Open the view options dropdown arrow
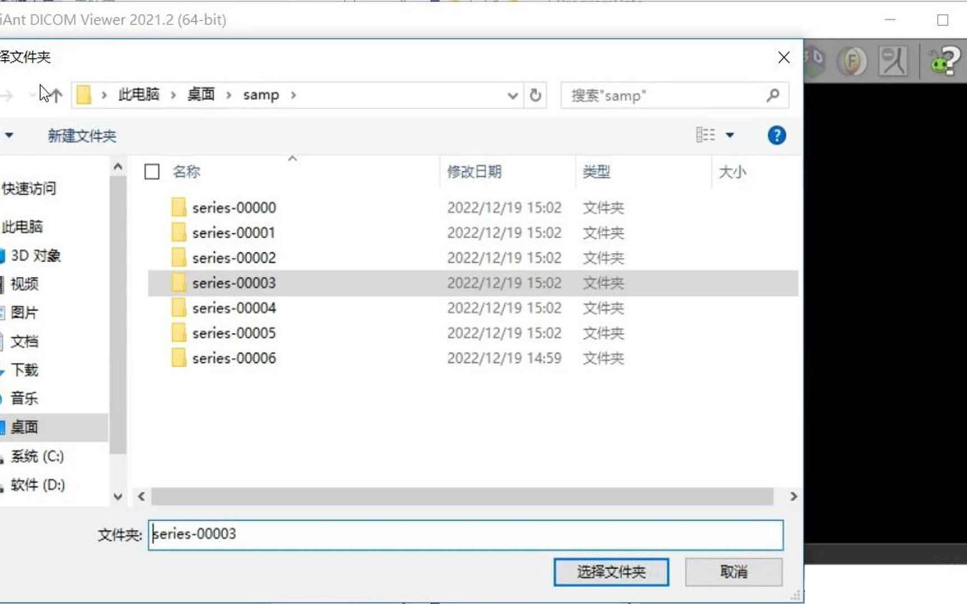967x604 pixels. click(730, 135)
